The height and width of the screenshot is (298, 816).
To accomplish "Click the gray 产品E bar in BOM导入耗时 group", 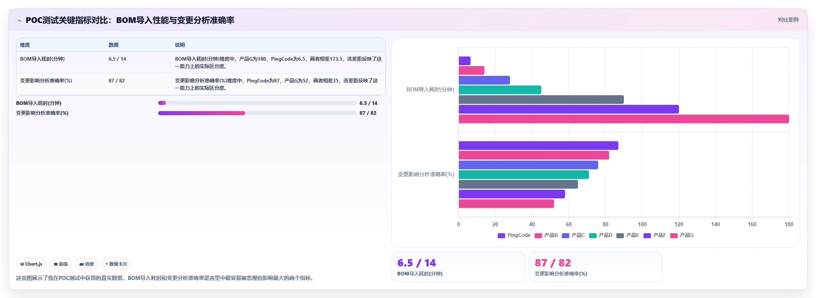I will click(541, 100).
